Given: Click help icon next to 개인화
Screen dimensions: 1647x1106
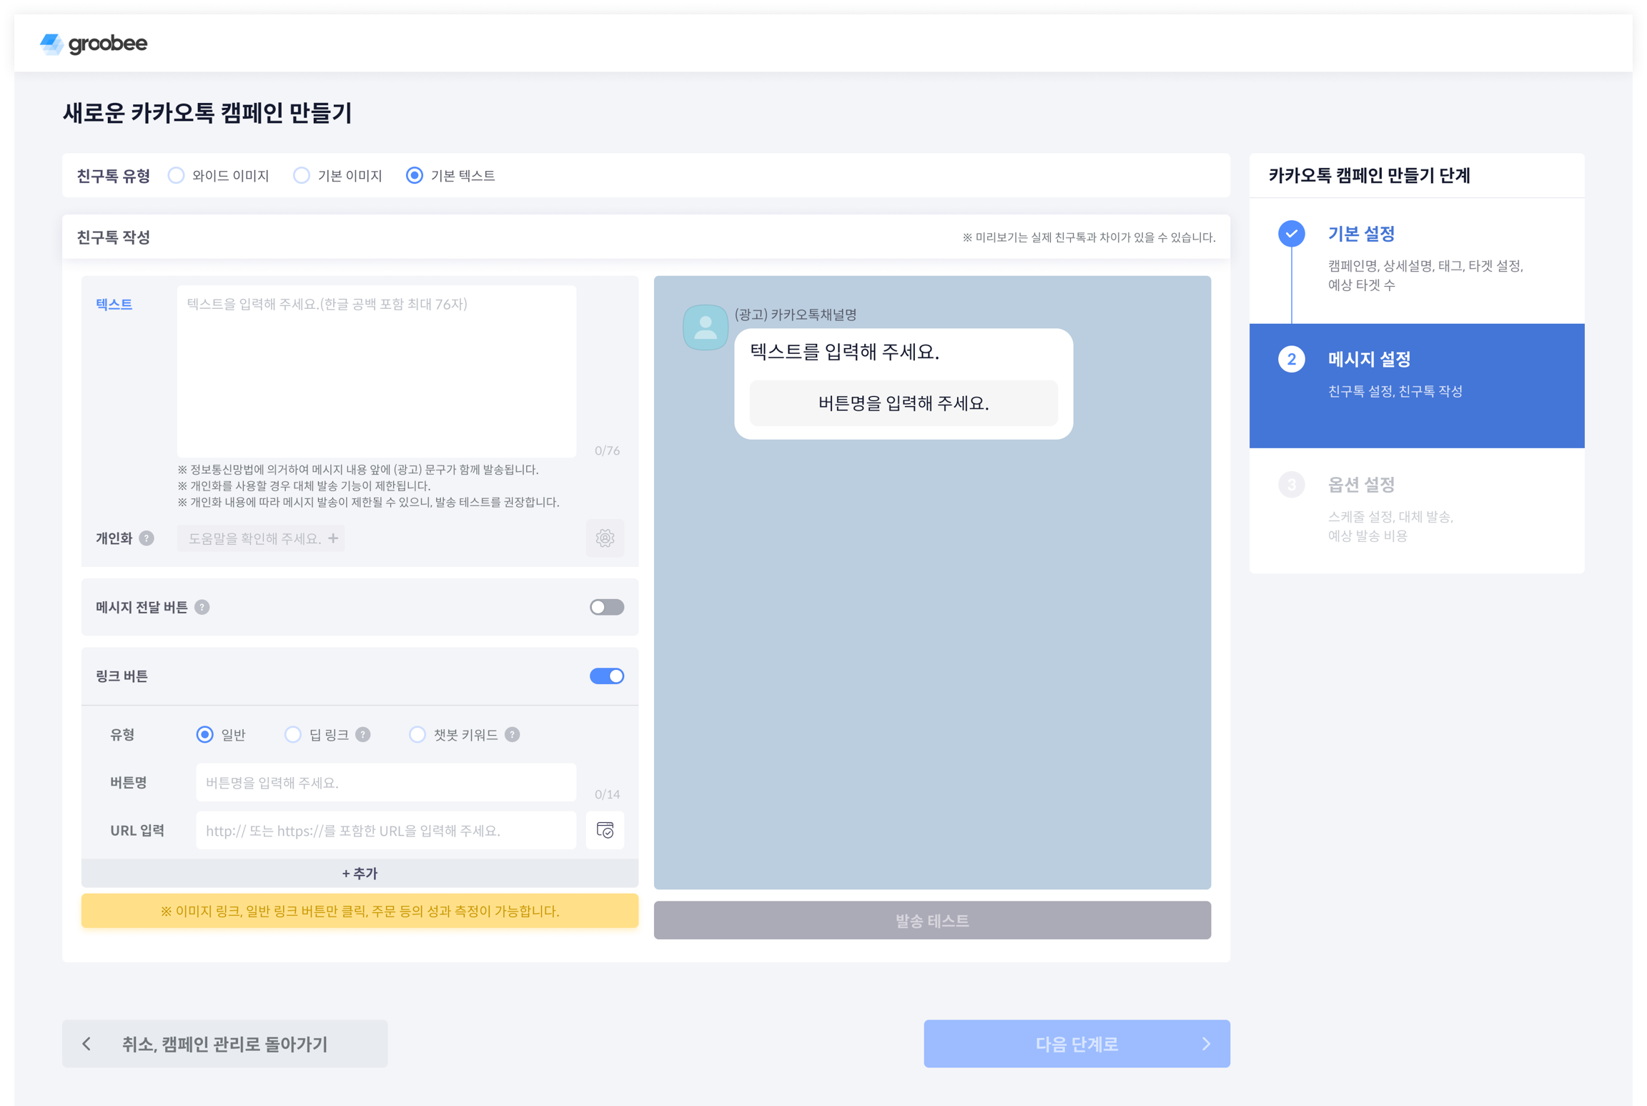Looking at the screenshot, I should (x=147, y=538).
